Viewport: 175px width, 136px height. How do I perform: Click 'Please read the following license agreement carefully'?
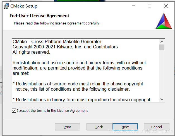pos(56,23)
